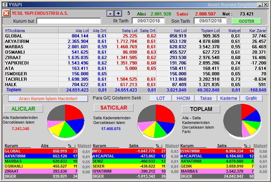Click the İlk Tarih date field
271x182 pixels.
[148, 21]
